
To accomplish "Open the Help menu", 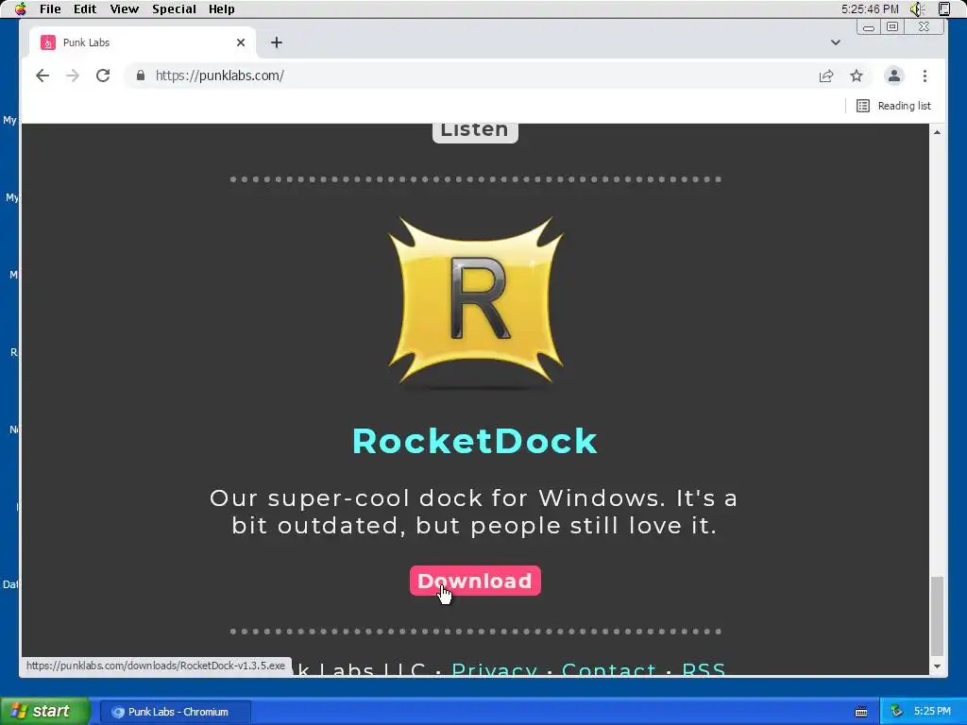I will pyautogui.click(x=221, y=9).
